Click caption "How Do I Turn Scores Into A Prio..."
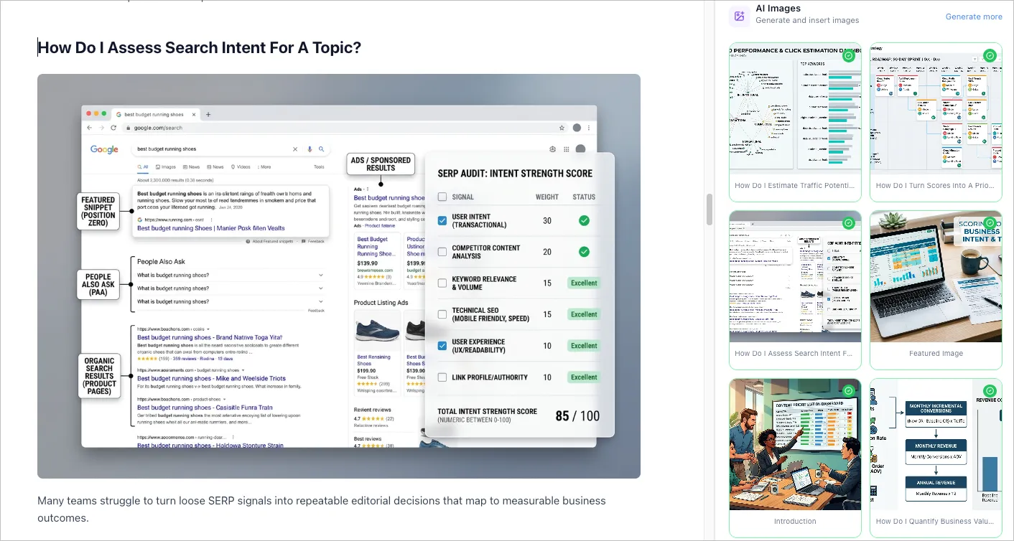Image resolution: width=1014 pixels, height=541 pixels. tap(936, 185)
